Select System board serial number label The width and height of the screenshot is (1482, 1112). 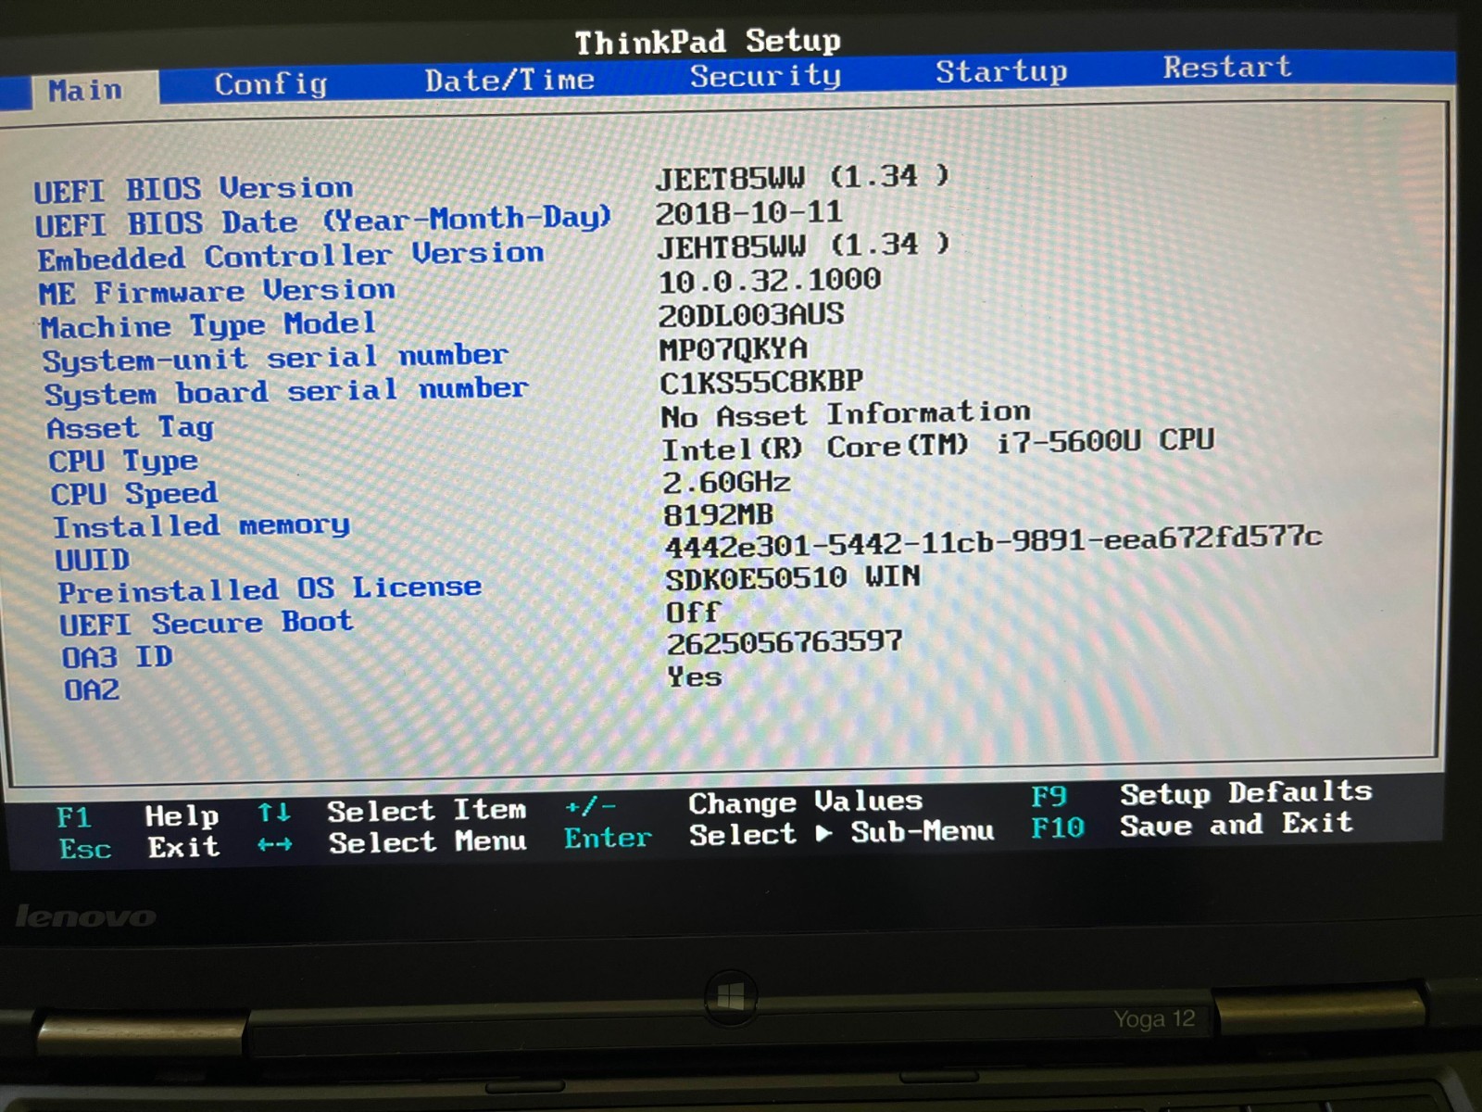[x=286, y=392]
